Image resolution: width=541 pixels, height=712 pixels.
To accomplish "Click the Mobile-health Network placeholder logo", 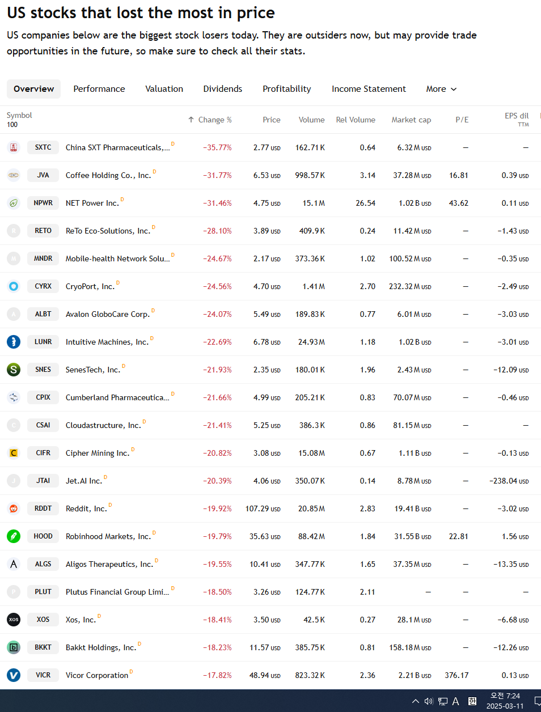I will pyautogui.click(x=14, y=258).
